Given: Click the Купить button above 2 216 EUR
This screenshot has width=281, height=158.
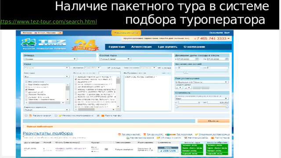Looking at the screenshot, I should click(168, 148).
